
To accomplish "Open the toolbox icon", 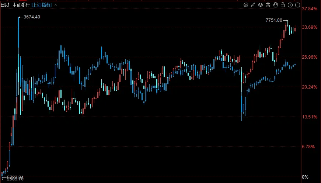I will (x=268, y=5).
